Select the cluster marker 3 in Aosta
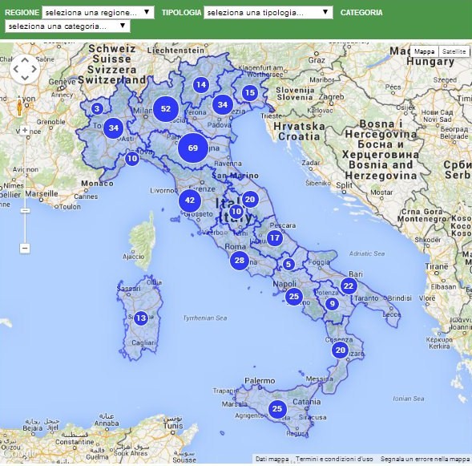The image size is (472, 466). [97, 109]
